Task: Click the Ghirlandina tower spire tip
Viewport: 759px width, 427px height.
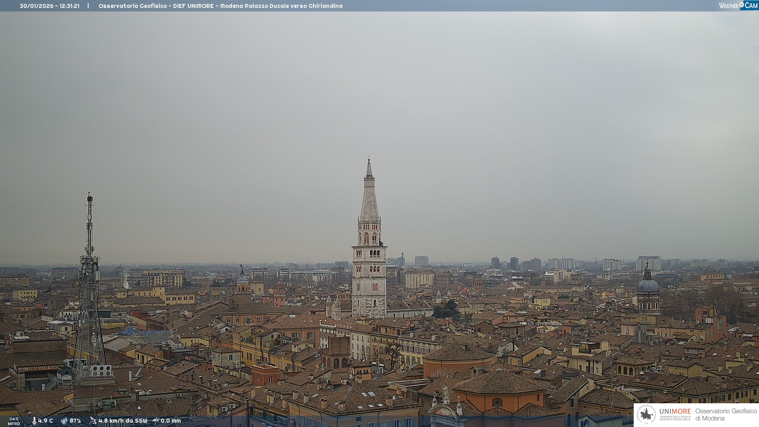Action: (369, 160)
